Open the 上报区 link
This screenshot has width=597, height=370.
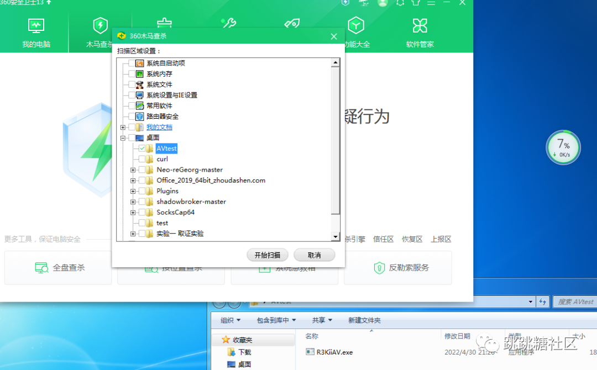point(441,239)
